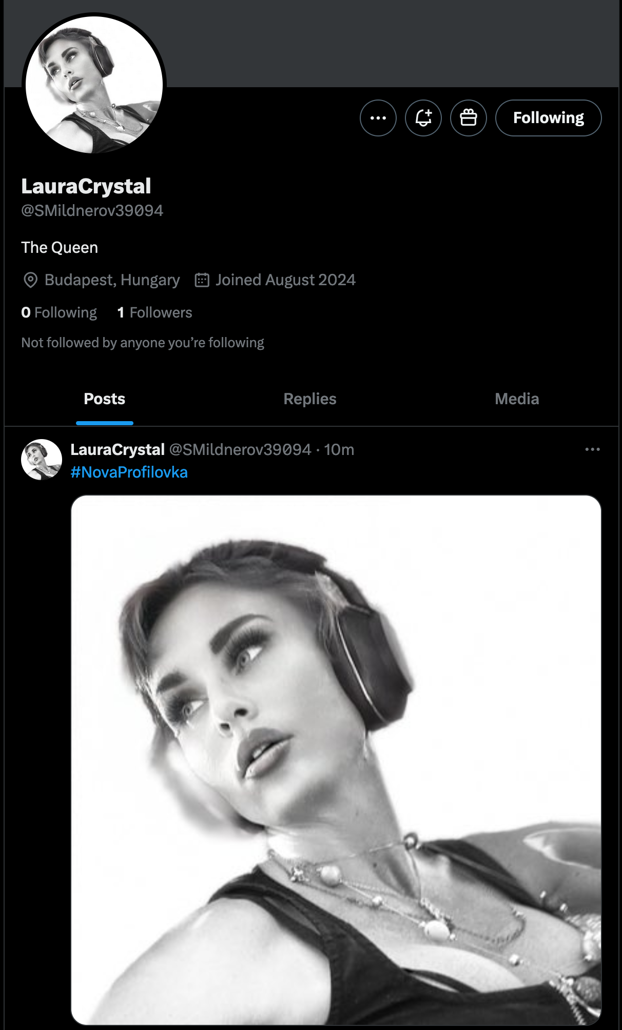Select the Posts tab
This screenshot has width=622, height=1030.
(x=105, y=399)
